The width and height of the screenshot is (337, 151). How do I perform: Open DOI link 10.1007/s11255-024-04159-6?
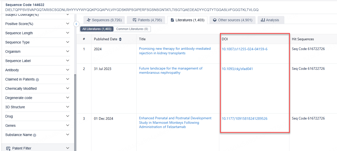pos(245,49)
